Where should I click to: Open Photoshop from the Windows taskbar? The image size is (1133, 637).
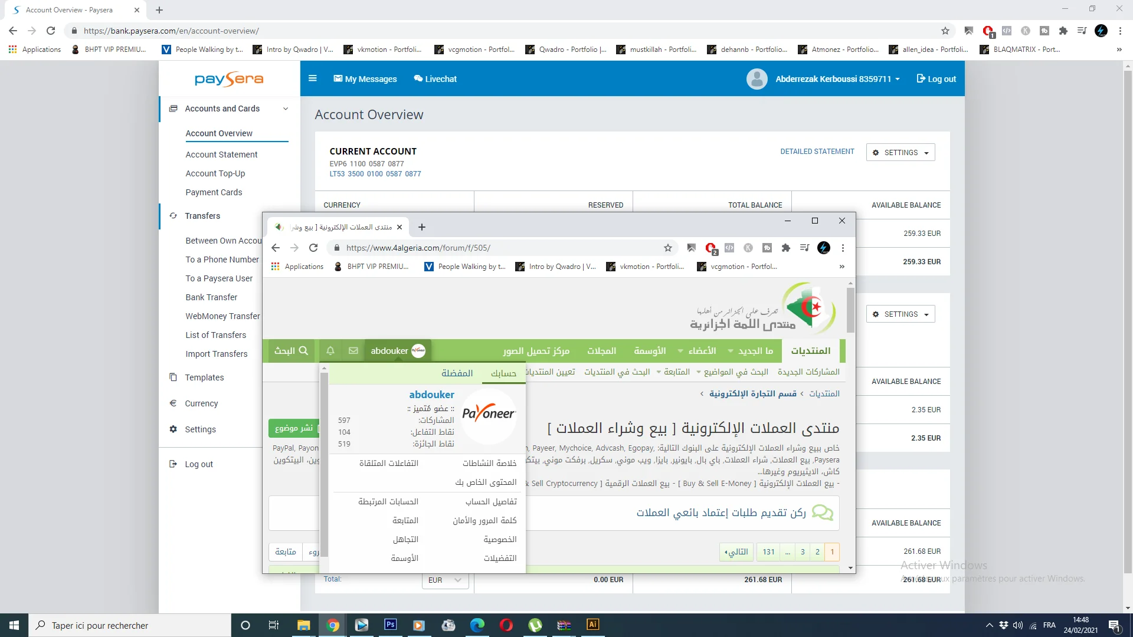click(390, 625)
